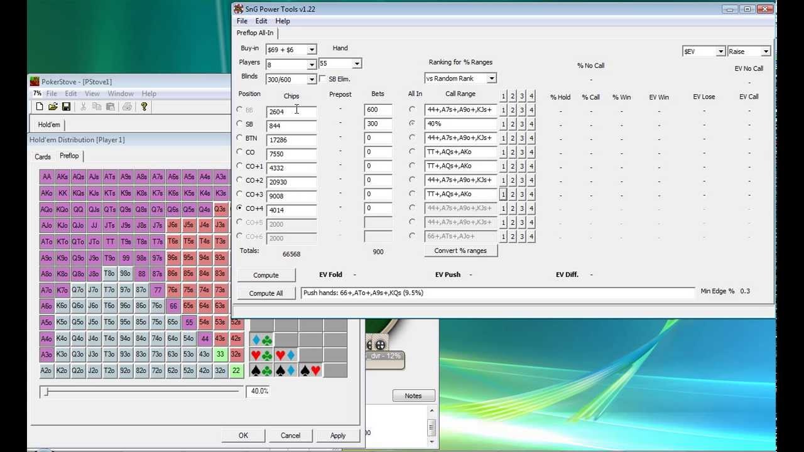
Task: Toggle the J6s hand cell in grid
Action: (x=173, y=225)
